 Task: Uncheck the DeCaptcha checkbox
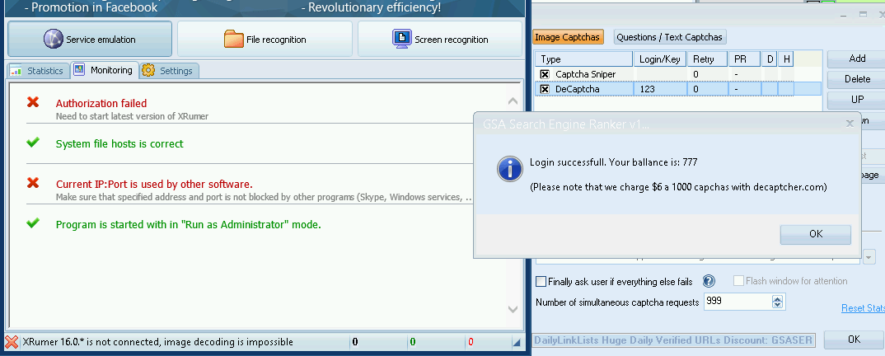(545, 89)
